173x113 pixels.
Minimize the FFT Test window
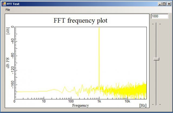point(160,4)
